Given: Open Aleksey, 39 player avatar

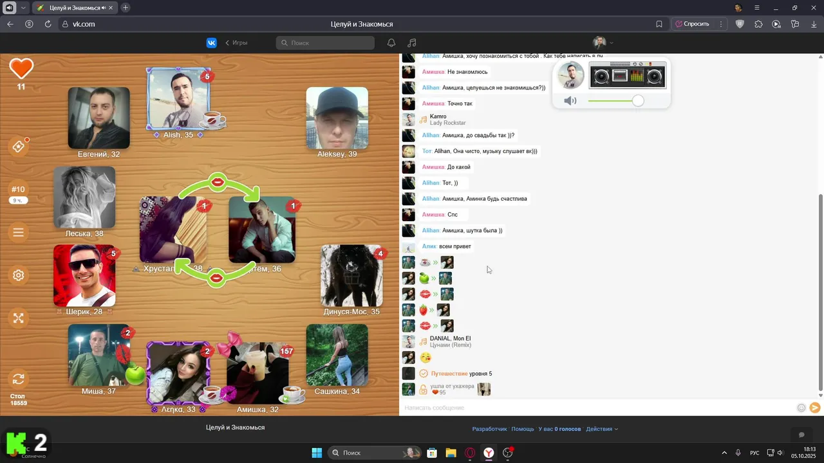Looking at the screenshot, I should (337, 118).
